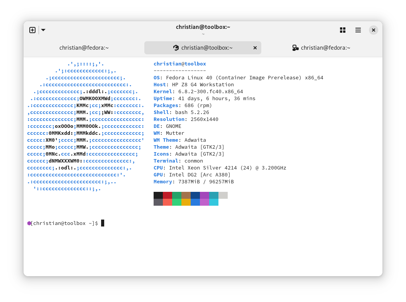This screenshot has height=302, width=406.
Task: Click the Fedora ASCII art logo
Action: [x=85, y=127]
